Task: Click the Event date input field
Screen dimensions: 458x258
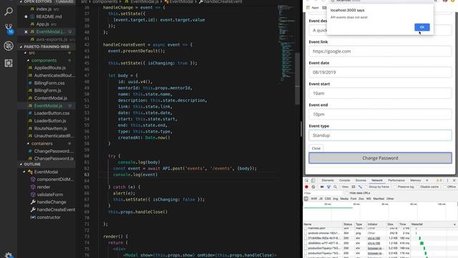Action: [x=380, y=72]
